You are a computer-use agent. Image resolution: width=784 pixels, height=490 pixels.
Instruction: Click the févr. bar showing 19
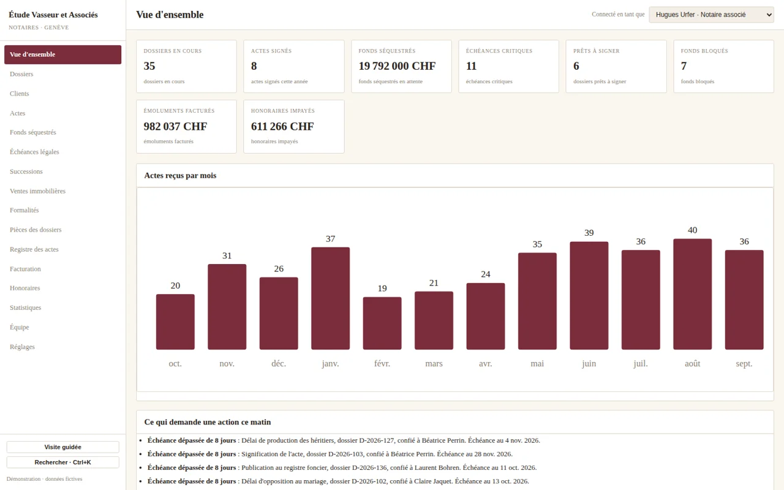click(382, 323)
